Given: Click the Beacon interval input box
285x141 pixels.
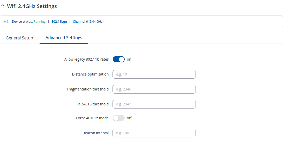Looking at the screenshot, I should (154, 133).
